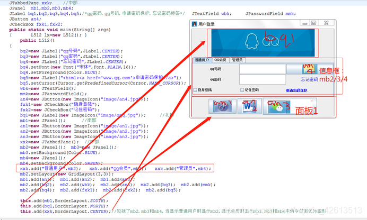The width and height of the screenshot is (367, 220).
Task: Click the qq号码 label in login window
Action: pos(215,69)
